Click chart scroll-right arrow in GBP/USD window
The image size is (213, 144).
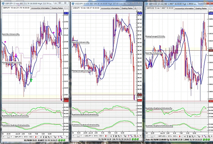pos(155,136)
